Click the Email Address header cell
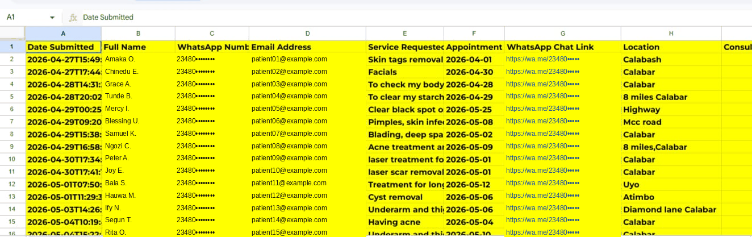This screenshot has height=237, width=752. (x=307, y=47)
